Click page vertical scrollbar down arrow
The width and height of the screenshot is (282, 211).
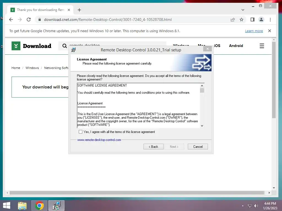pos(274,188)
